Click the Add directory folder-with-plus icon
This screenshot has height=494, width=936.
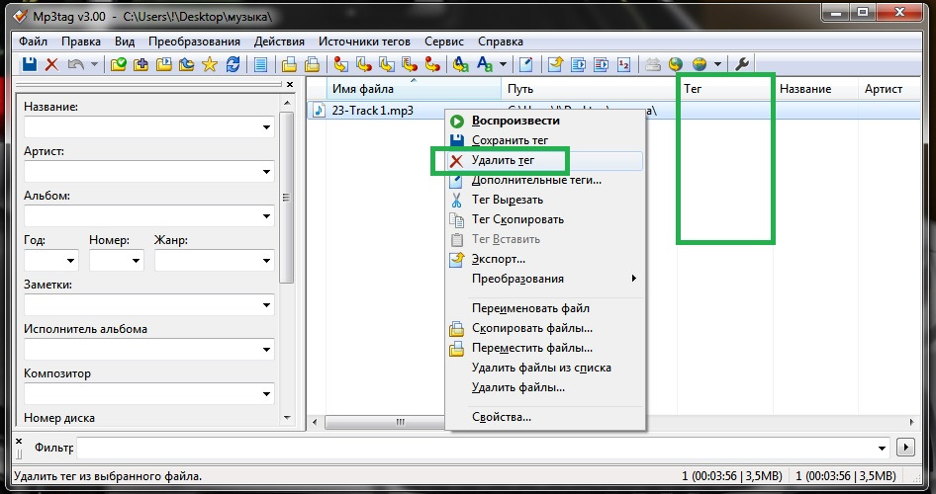coord(140,64)
